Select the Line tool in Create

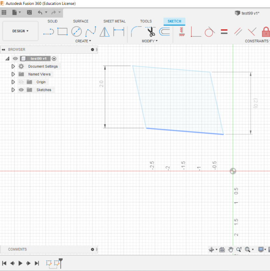click(x=49, y=32)
